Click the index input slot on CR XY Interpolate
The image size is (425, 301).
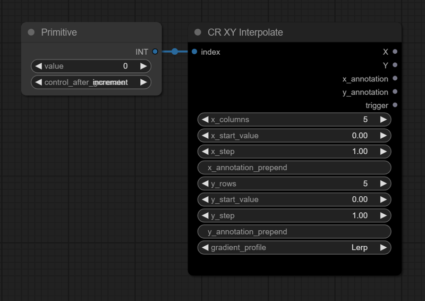pyautogui.click(x=194, y=52)
